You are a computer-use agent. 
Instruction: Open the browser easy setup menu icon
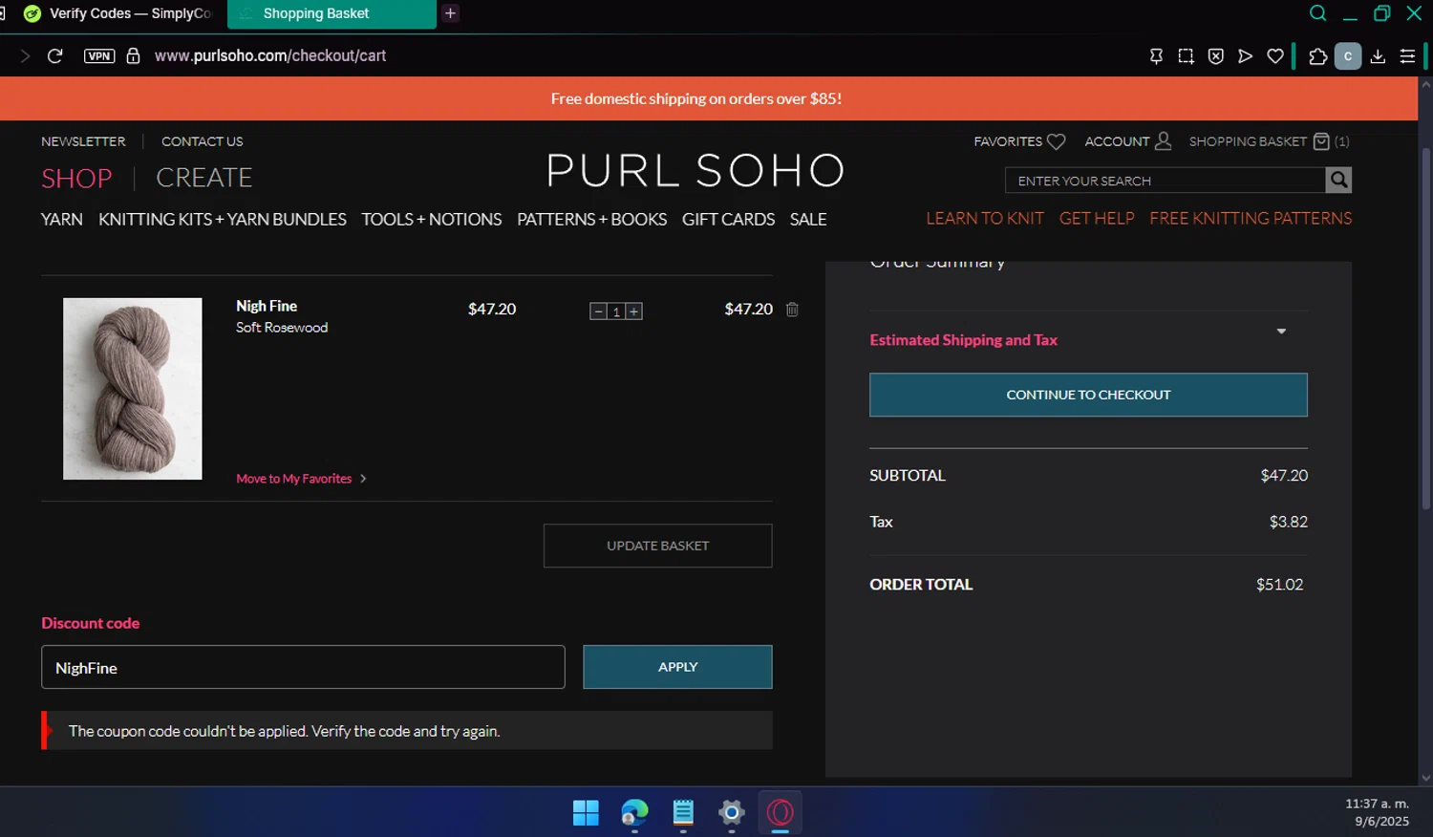click(1407, 56)
